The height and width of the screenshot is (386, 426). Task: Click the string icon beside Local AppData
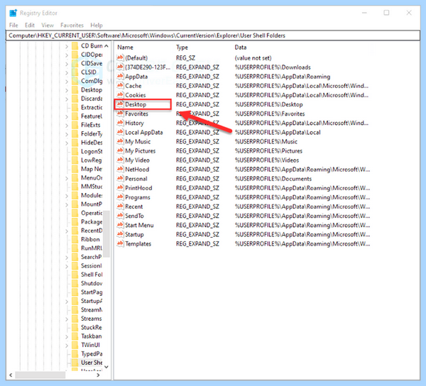point(120,132)
